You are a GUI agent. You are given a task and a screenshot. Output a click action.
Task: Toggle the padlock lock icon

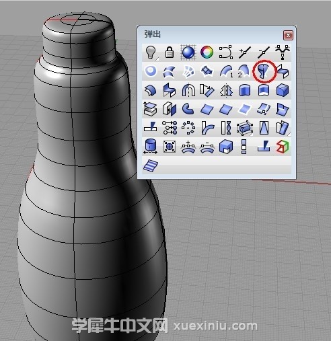(x=170, y=52)
